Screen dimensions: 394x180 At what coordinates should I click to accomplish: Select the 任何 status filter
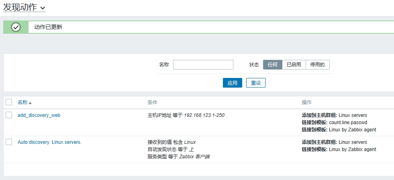pos(272,65)
